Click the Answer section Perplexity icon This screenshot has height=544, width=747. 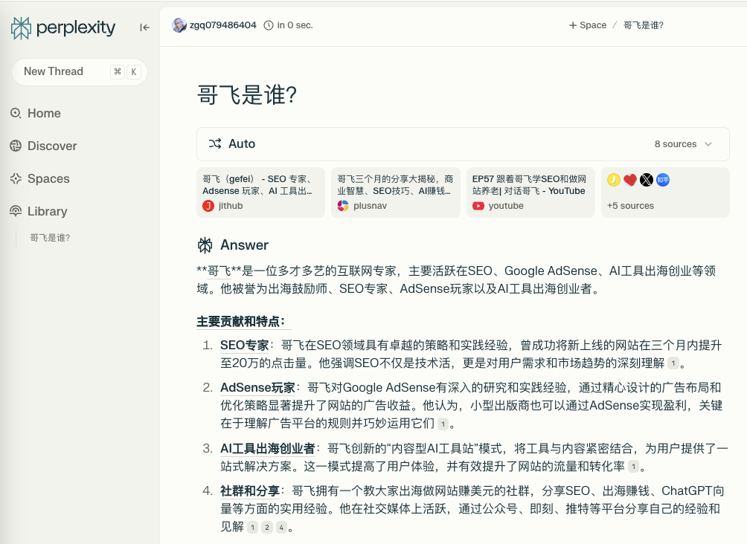point(205,245)
